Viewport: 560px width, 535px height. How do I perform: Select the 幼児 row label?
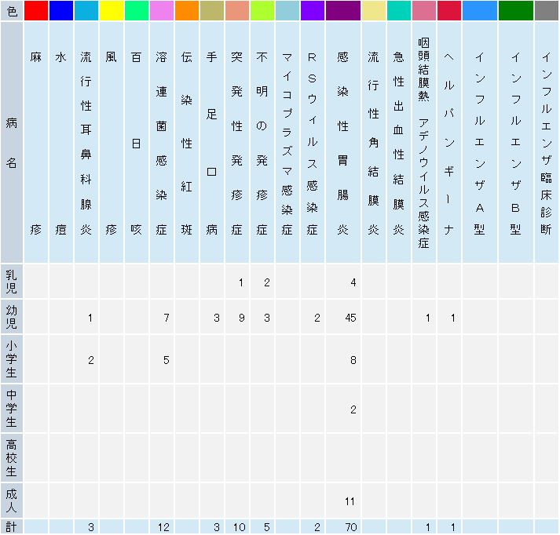point(12,316)
